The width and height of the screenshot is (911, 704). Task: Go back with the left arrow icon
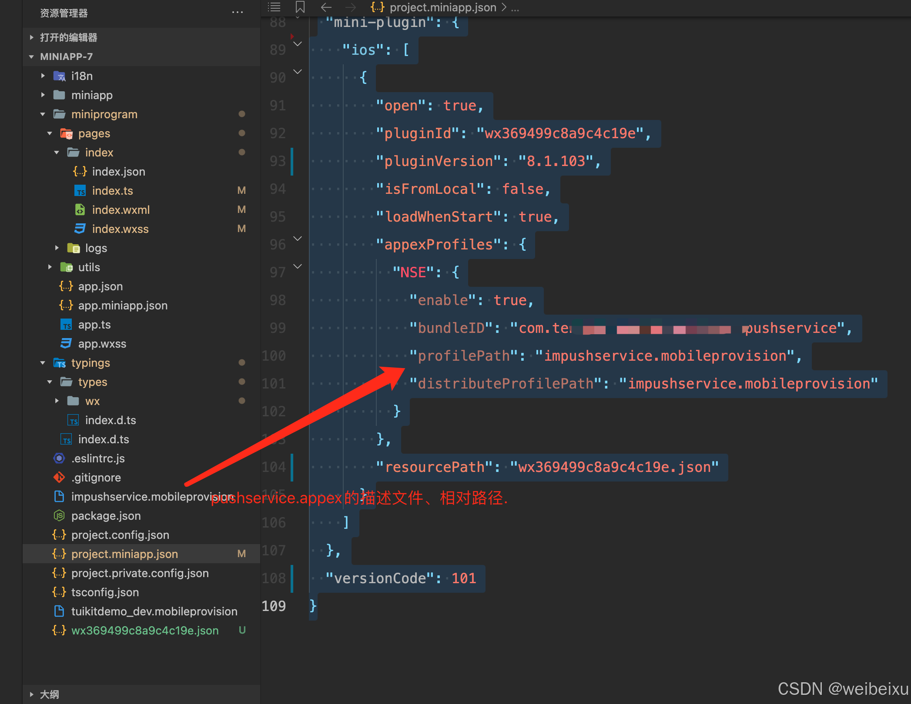click(326, 7)
